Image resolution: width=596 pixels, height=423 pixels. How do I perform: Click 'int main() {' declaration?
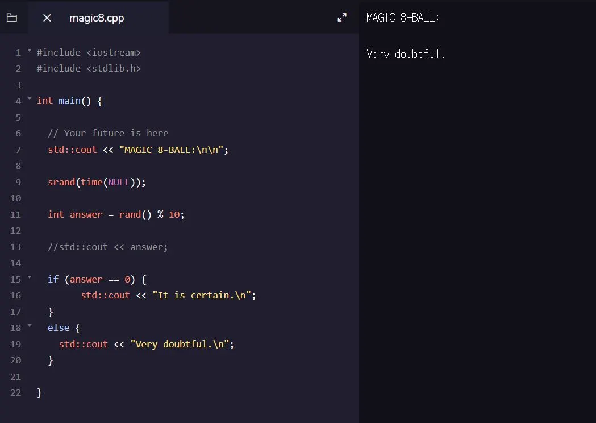pyautogui.click(x=69, y=101)
